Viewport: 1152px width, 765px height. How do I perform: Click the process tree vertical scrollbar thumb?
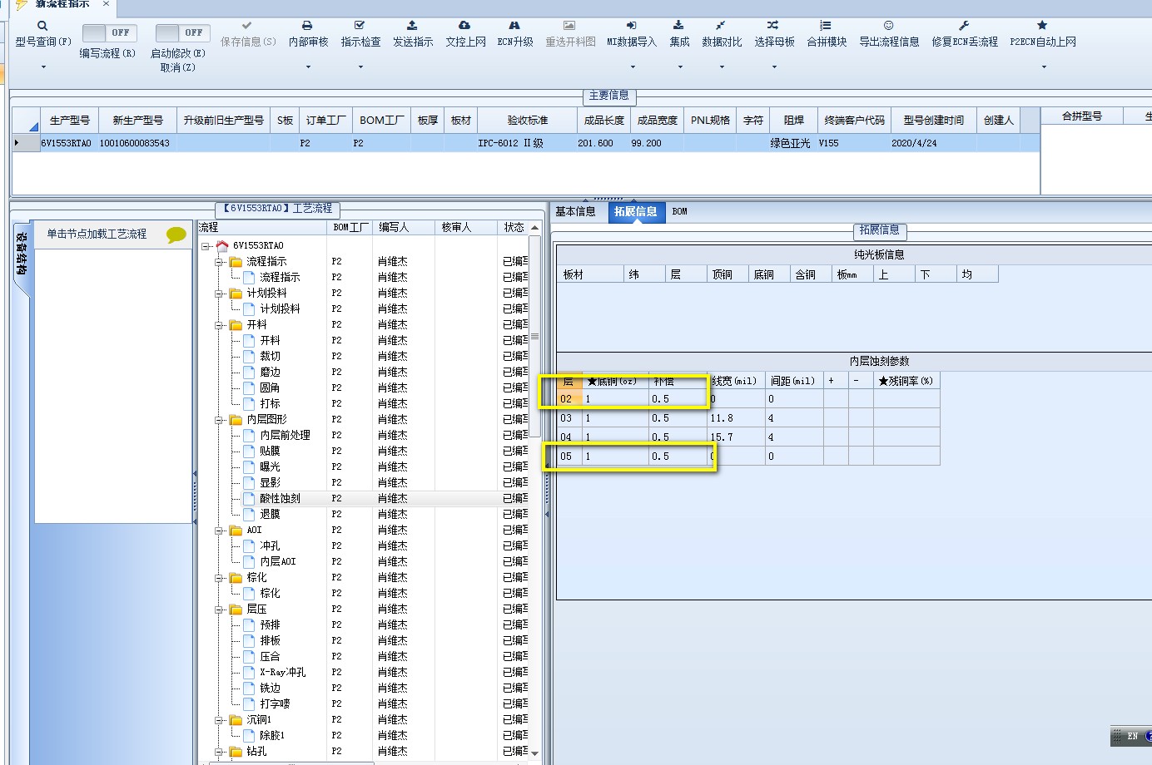[534, 337]
